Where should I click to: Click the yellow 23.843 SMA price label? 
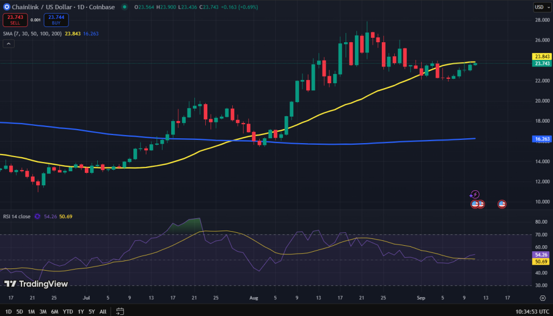coord(541,56)
